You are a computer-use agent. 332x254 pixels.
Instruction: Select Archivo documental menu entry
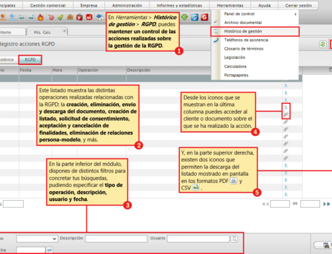tap(255, 23)
